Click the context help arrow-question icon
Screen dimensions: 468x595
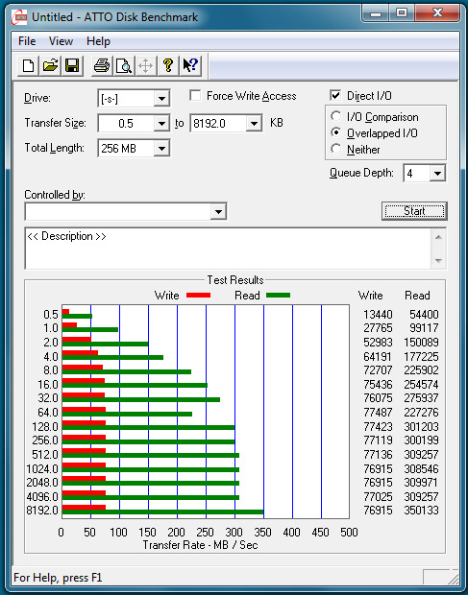click(190, 66)
